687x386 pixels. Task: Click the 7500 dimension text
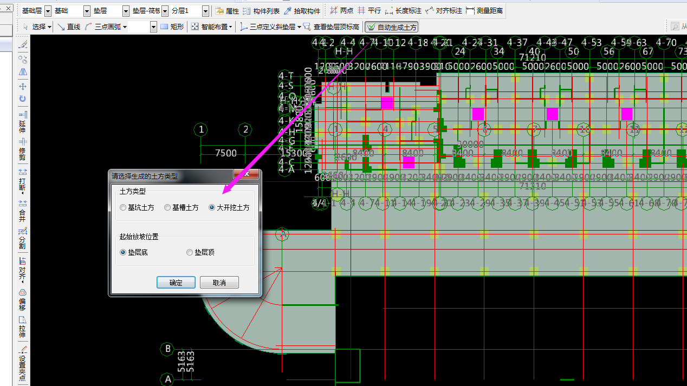pyautogui.click(x=226, y=153)
